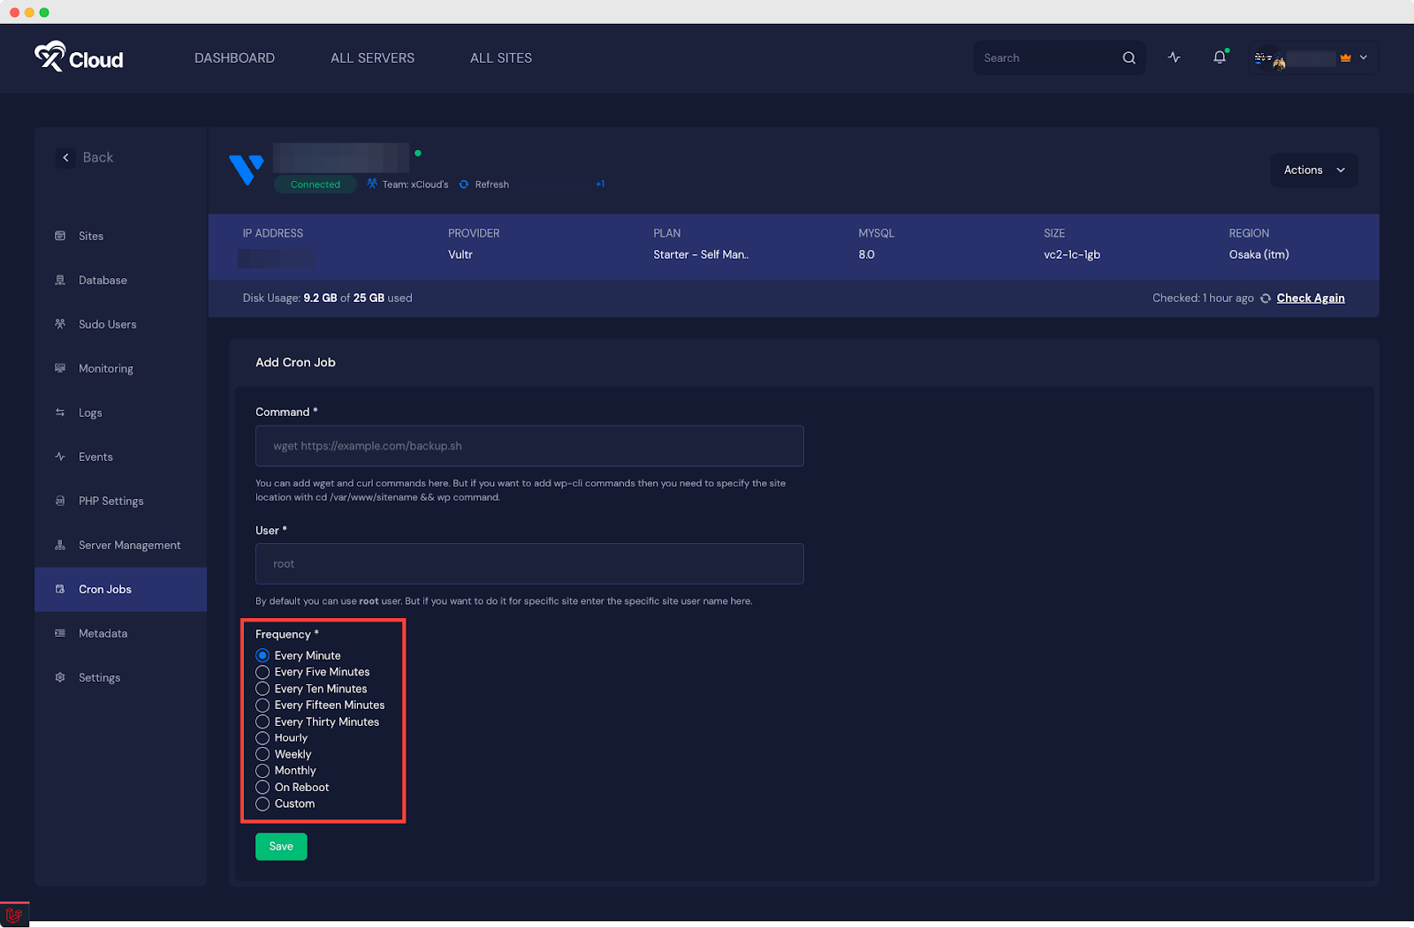This screenshot has width=1414, height=928.
Task: Click the xCloud logo
Action: [79, 57]
